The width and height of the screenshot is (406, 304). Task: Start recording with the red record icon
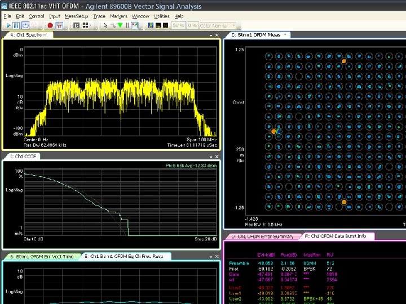click(50, 25)
